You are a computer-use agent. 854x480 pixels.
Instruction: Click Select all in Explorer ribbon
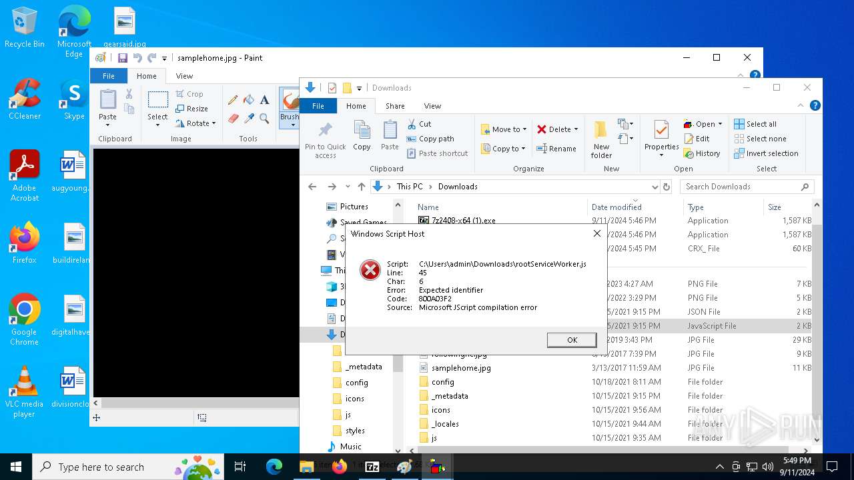[x=755, y=124]
